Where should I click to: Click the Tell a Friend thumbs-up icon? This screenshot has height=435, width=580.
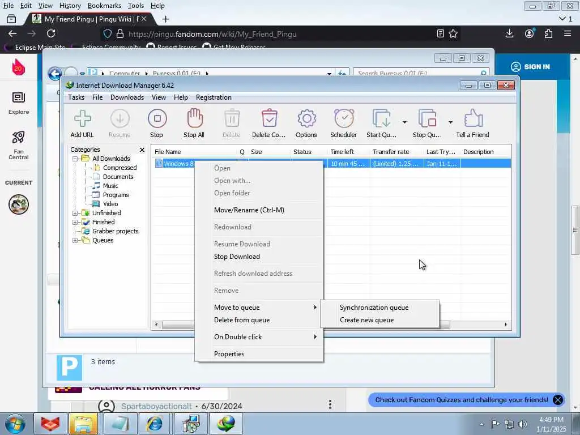point(474,118)
